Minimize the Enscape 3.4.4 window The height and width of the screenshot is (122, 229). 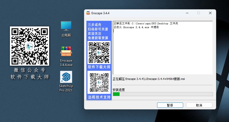pos(187,13)
